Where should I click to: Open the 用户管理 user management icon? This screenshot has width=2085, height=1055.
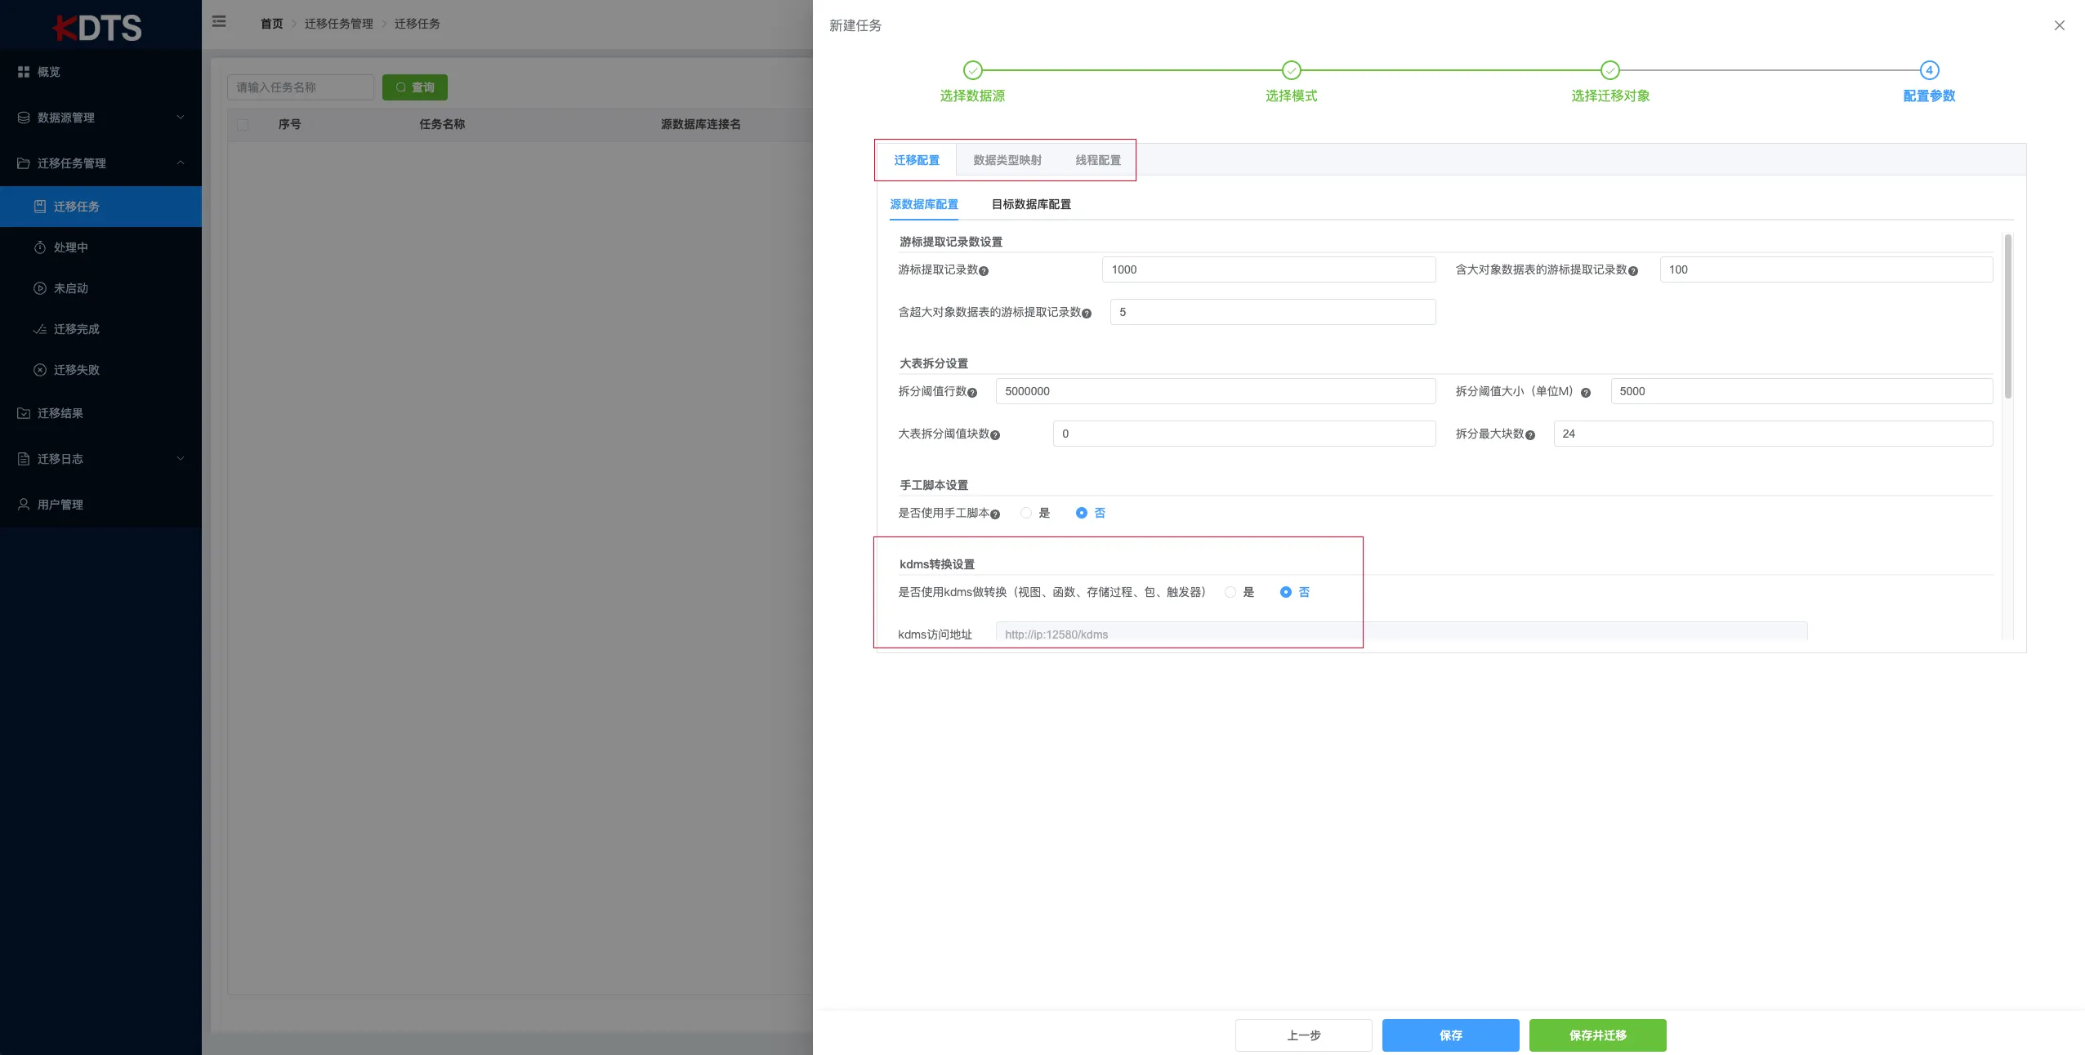point(23,504)
